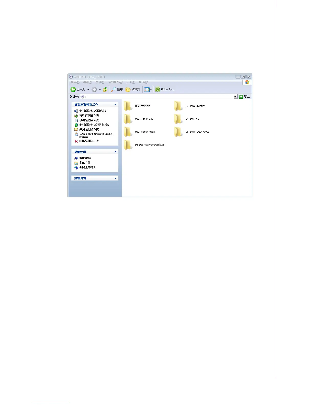Click 將這個資料夾發佈到網站 link
This screenshot has width=313, height=405.
point(95,125)
